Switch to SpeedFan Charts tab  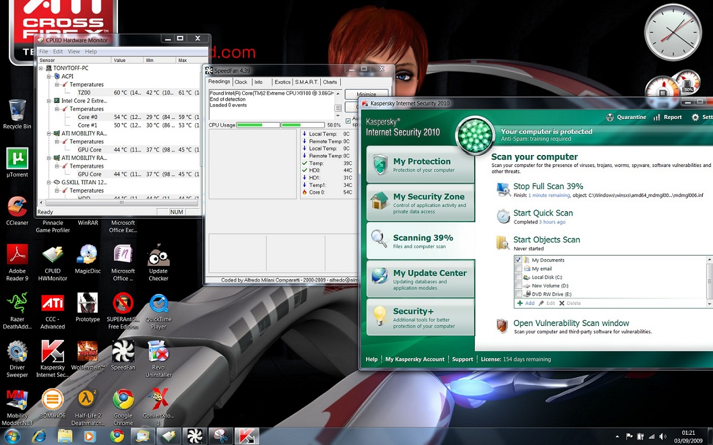(x=330, y=82)
